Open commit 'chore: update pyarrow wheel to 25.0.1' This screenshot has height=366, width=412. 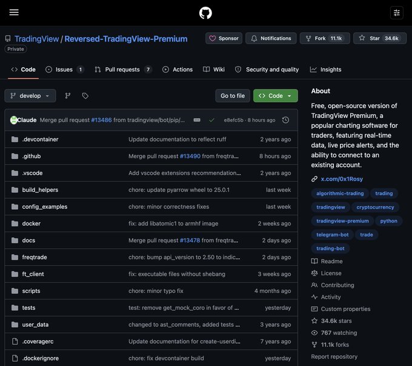(x=179, y=190)
